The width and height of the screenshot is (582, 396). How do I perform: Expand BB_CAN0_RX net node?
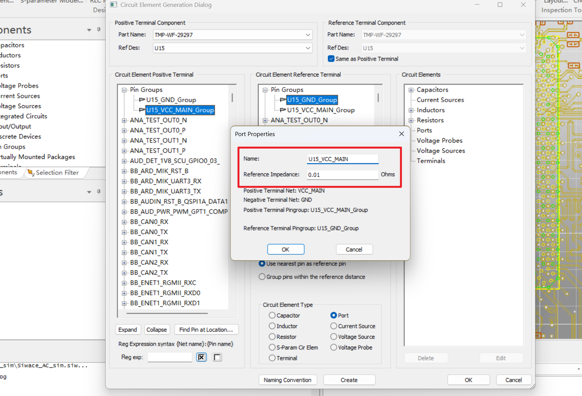click(x=124, y=222)
